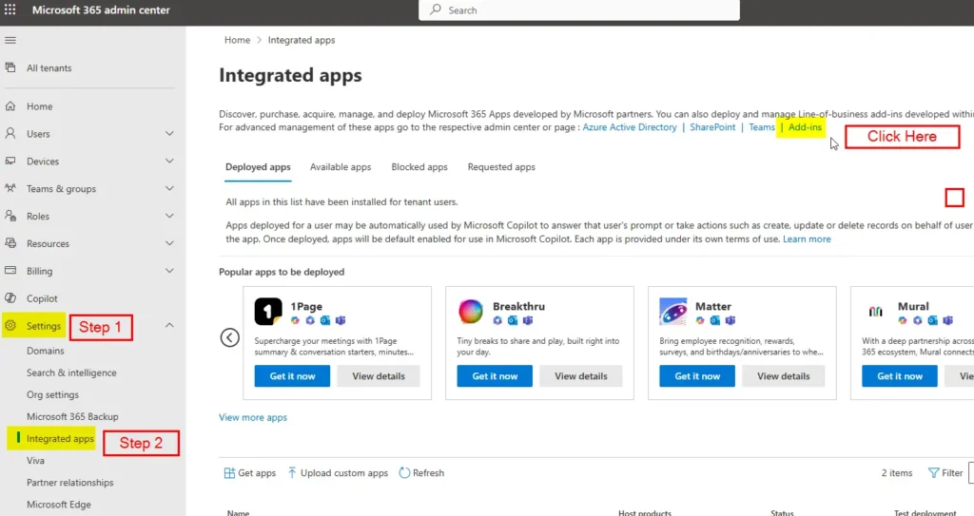Viewport: 974px width, 516px height.
Task: Click the Filter funnel icon
Action: 933,473
